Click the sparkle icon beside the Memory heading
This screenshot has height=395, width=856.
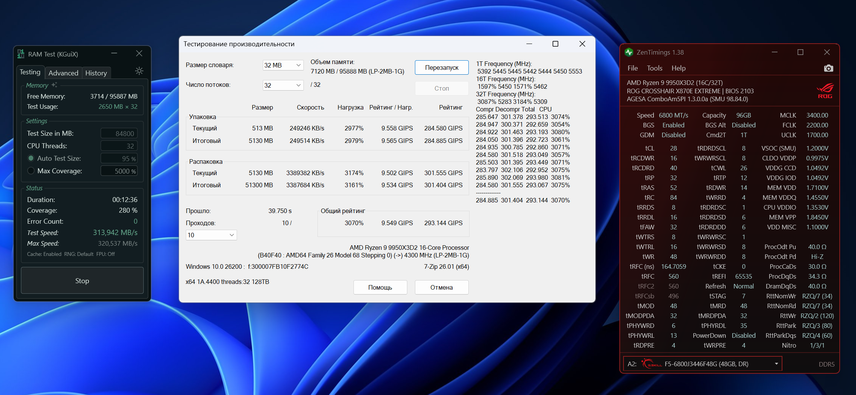pos(54,85)
